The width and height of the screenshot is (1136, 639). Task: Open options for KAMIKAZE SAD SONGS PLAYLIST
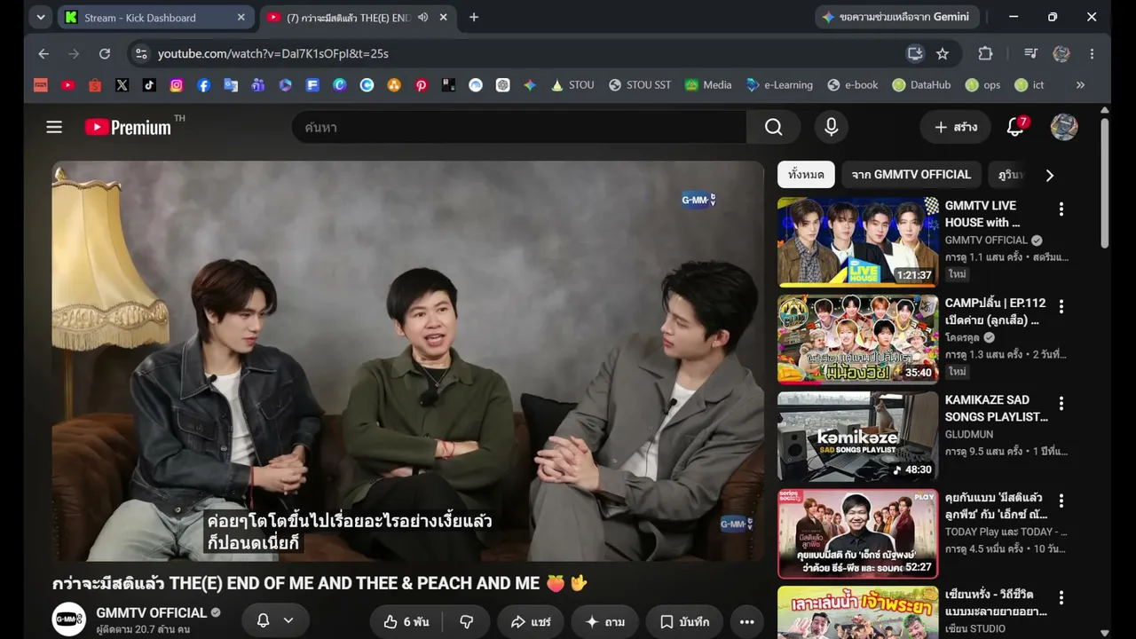tap(1061, 404)
